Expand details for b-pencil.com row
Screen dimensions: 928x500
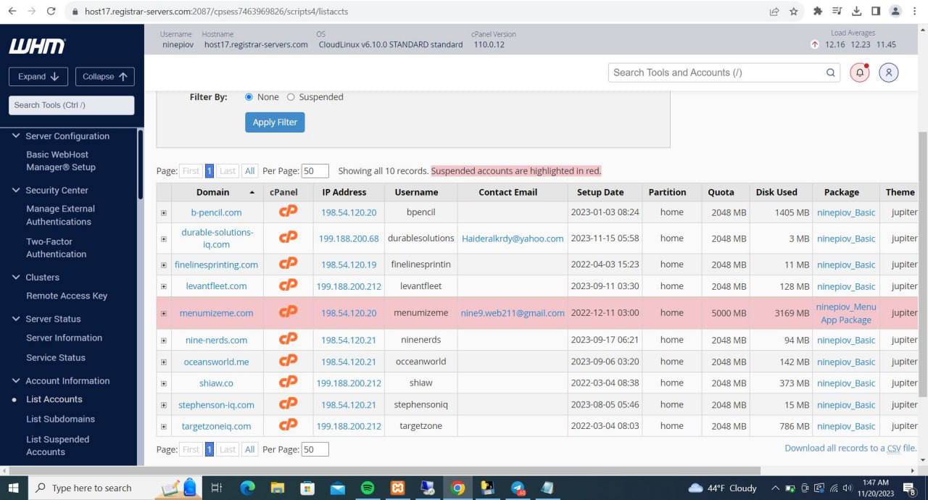tap(163, 213)
